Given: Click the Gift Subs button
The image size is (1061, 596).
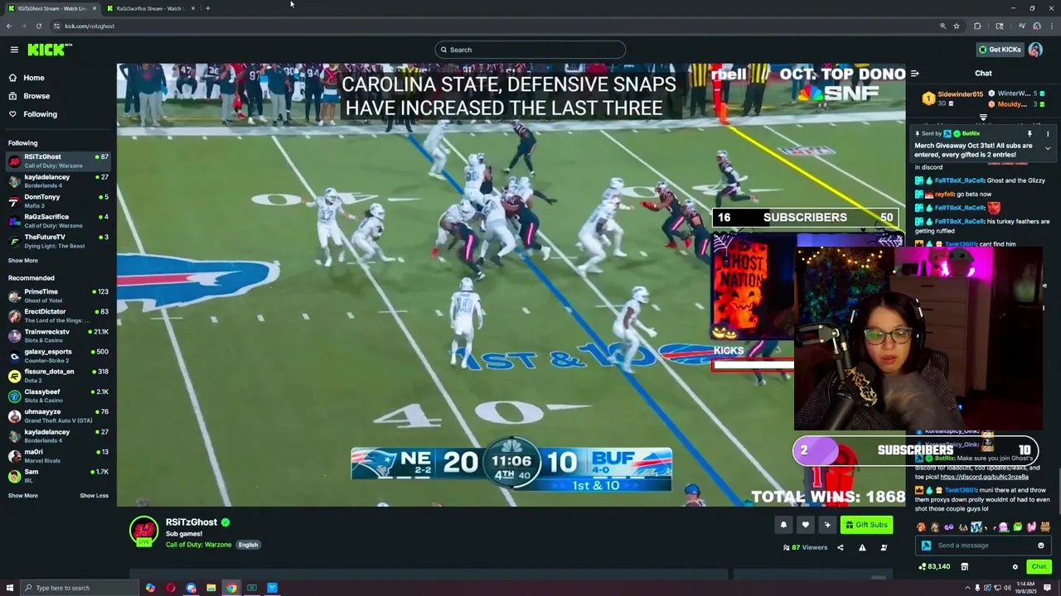Looking at the screenshot, I should click(x=866, y=525).
